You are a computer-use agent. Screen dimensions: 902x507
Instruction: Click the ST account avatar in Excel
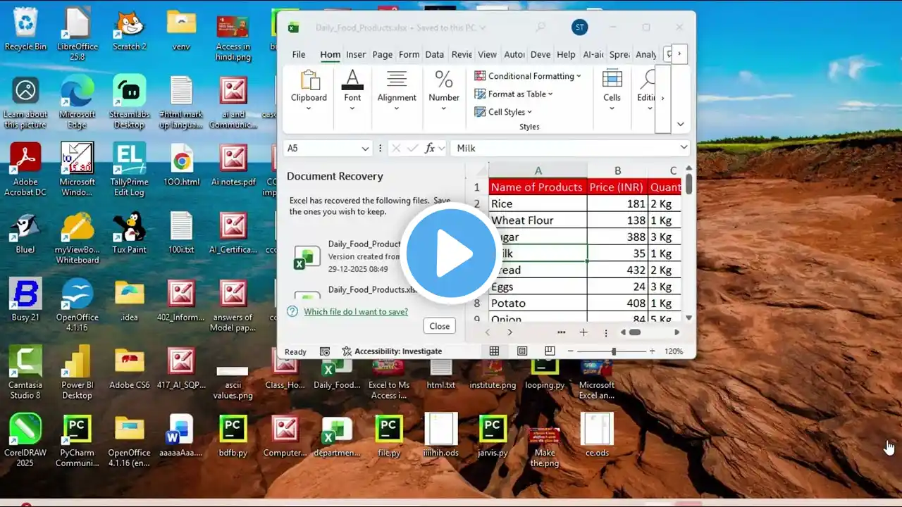[580, 27]
